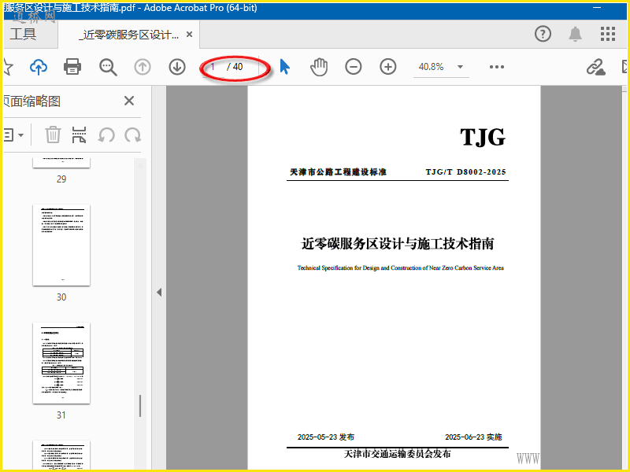
Task: Click the insert/extract pages icon
Action: 80,135
